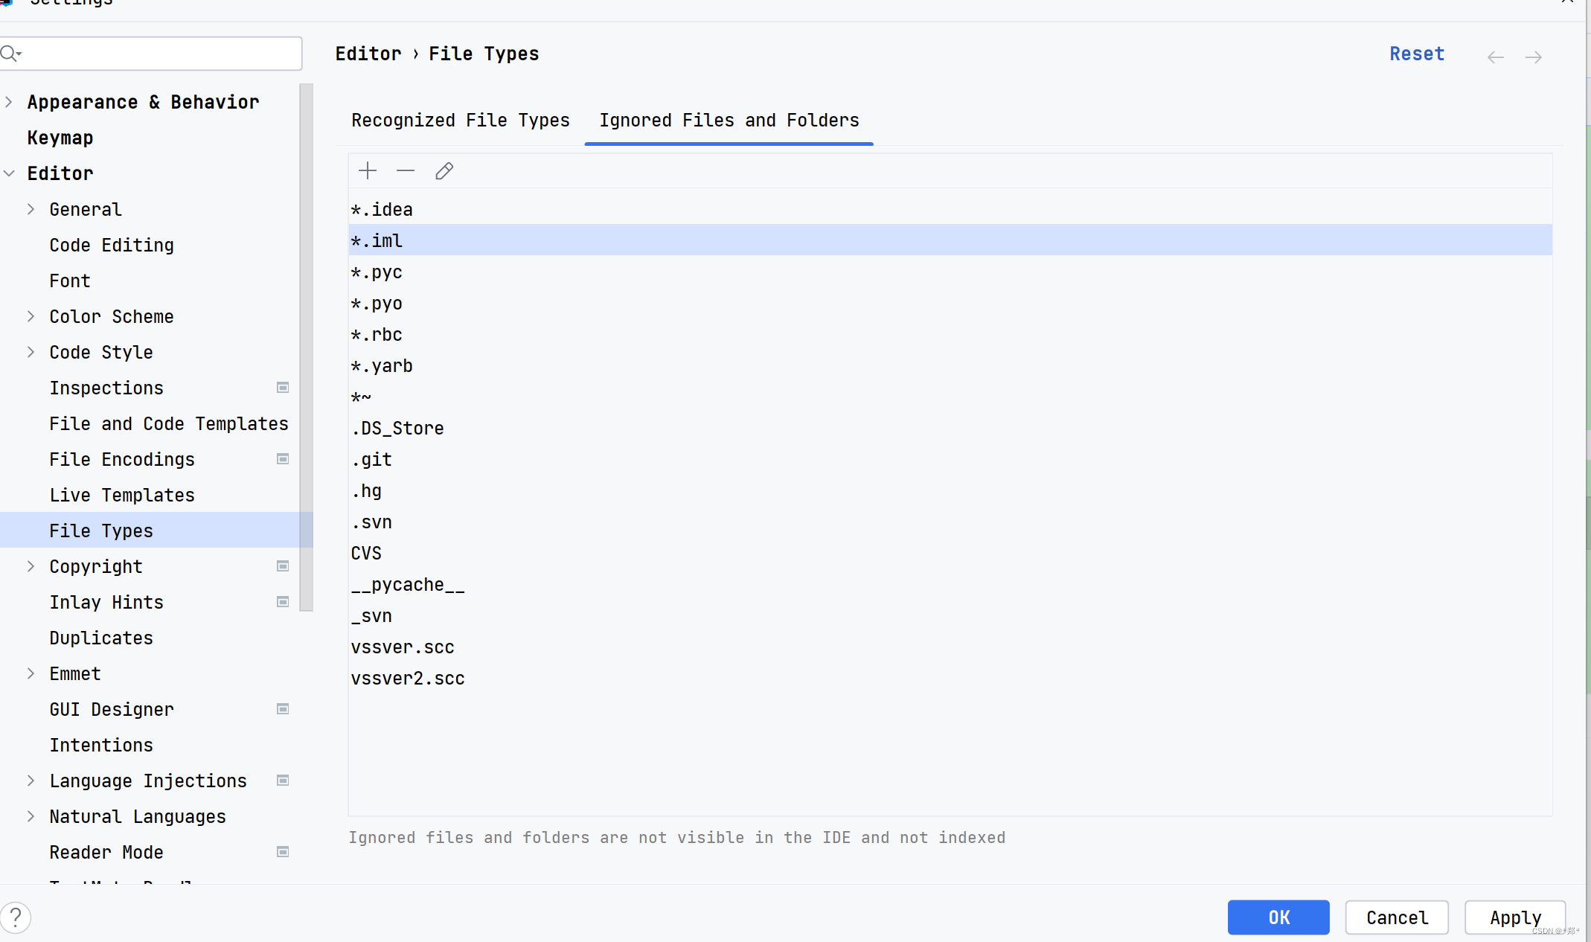Click the add (plus) ignored pattern icon
Image resolution: width=1591 pixels, height=942 pixels.
coord(368,171)
